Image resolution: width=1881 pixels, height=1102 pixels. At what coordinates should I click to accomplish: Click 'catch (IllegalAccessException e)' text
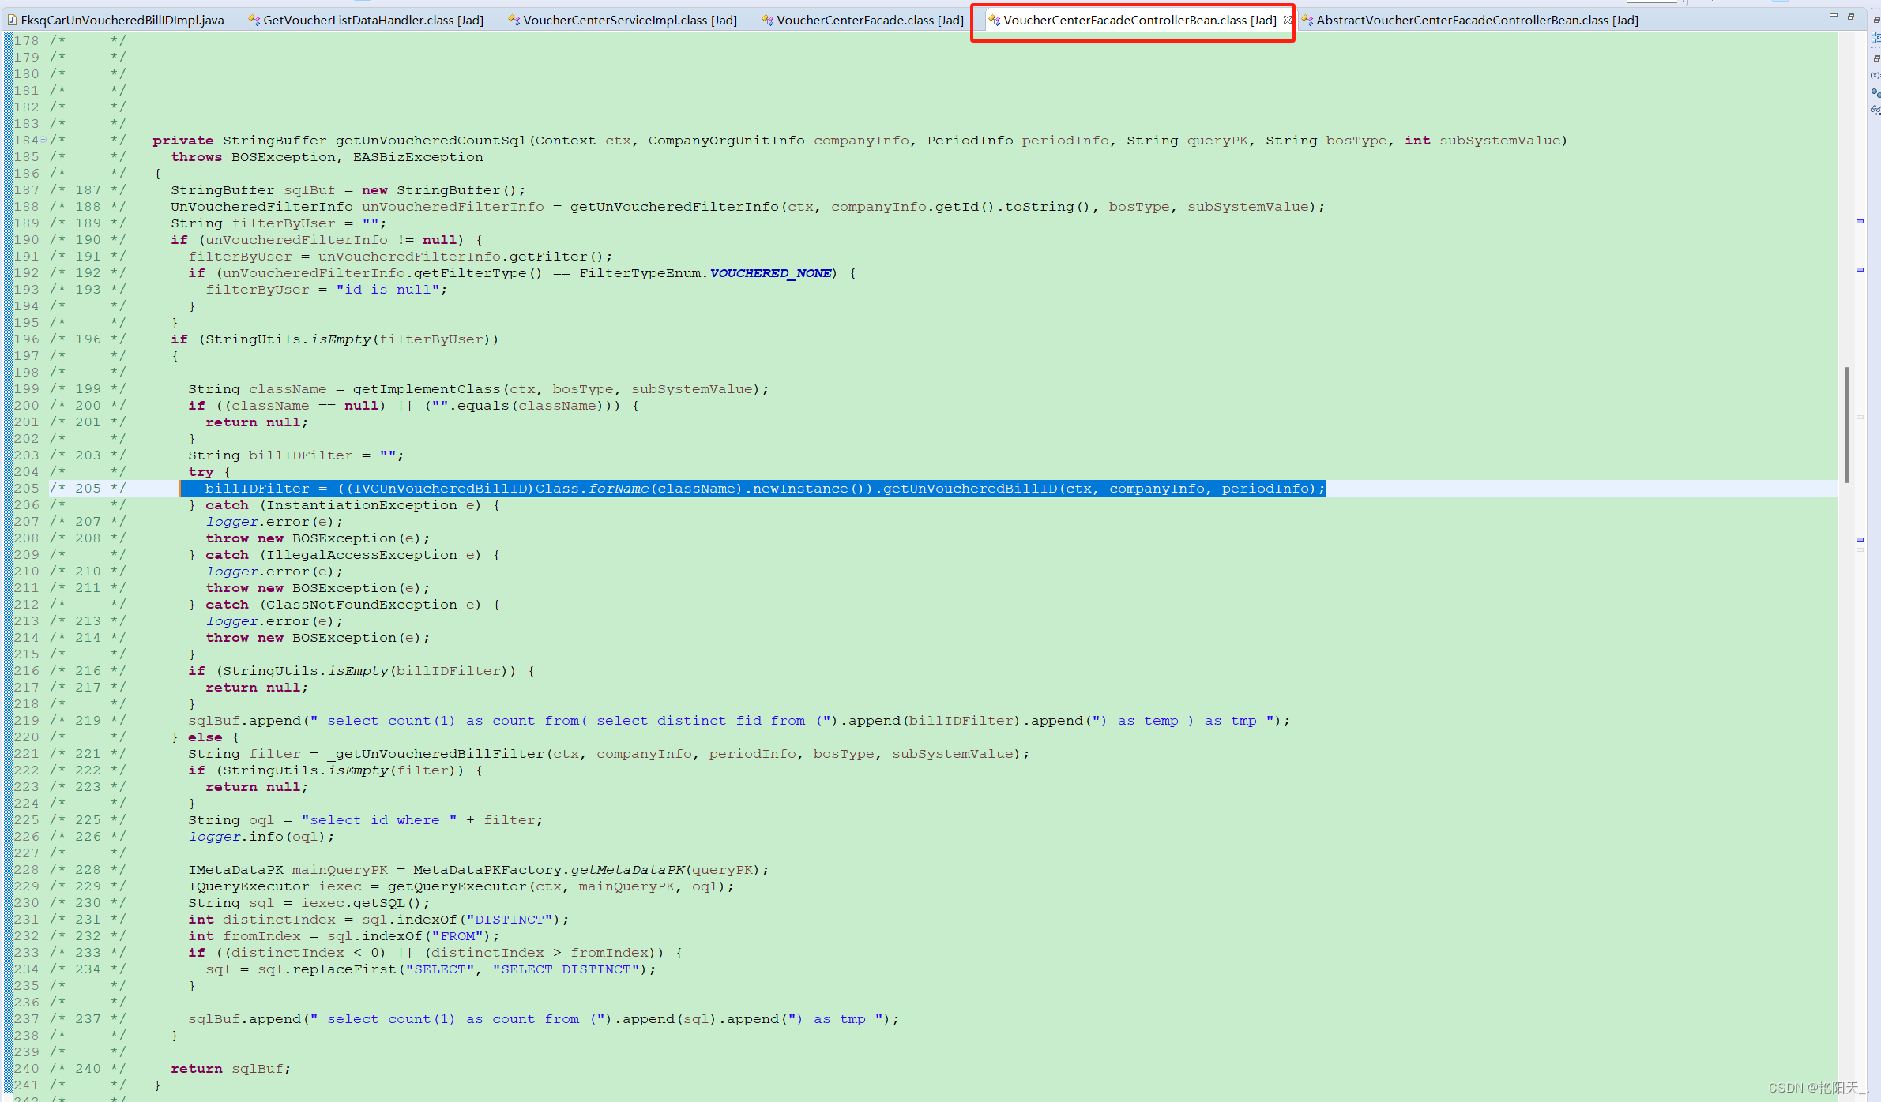[343, 555]
